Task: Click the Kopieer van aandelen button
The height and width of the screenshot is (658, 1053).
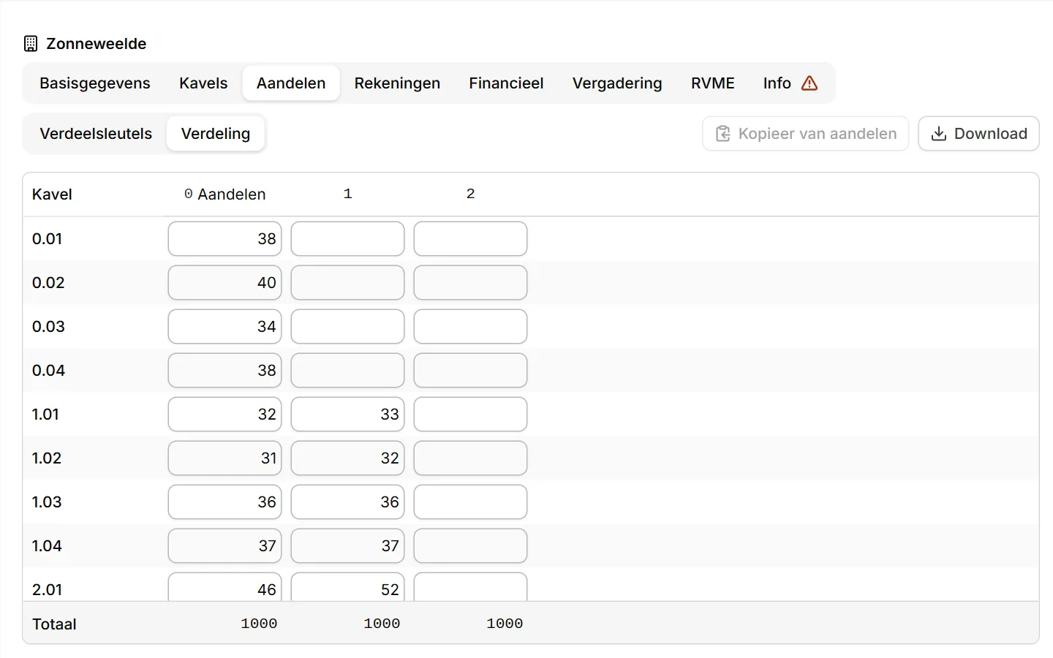Action: coord(806,134)
